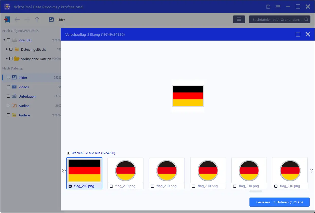The width and height of the screenshot is (315, 213).
Task: Click the document icon in title bar
Action: click(268, 7)
